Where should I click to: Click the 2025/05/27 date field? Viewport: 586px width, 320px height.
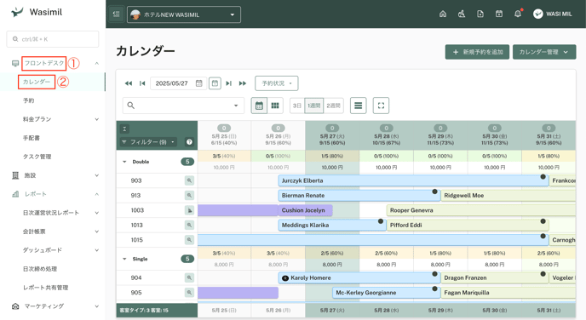pos(178,83)
